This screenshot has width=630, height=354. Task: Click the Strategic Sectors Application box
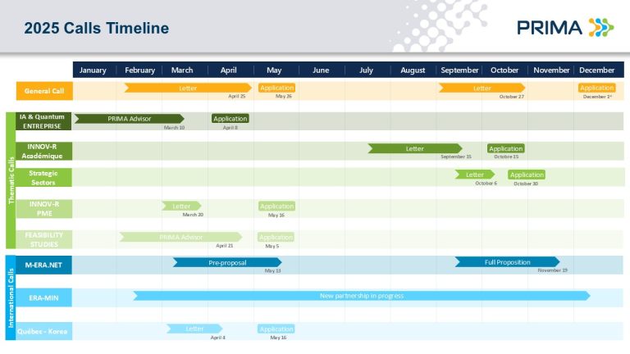click(526, 175)
